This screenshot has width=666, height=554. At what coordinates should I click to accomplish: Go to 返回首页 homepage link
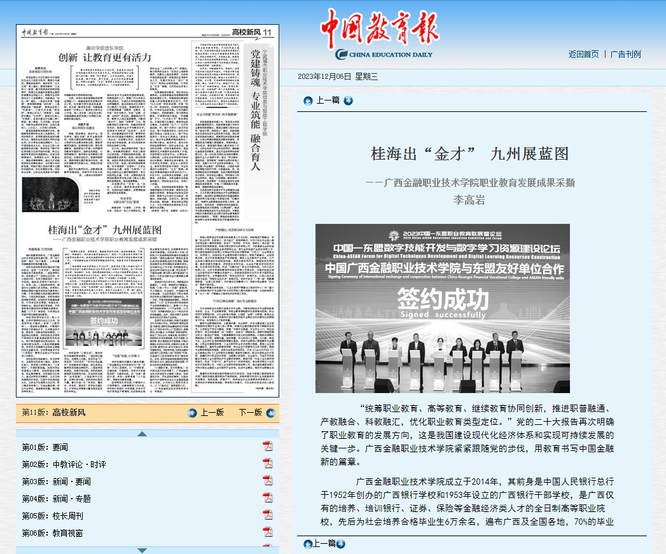tap(583, 54)
